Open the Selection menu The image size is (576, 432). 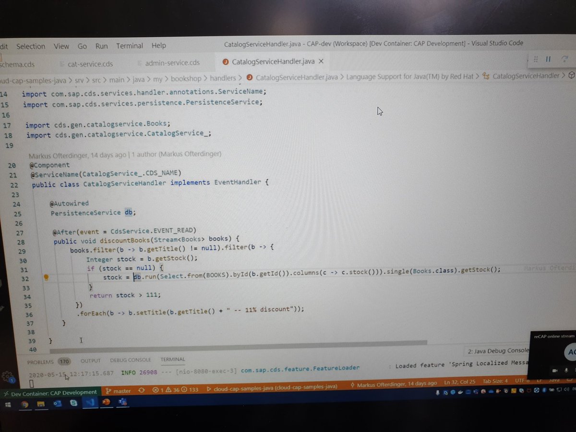pos(30,46)
